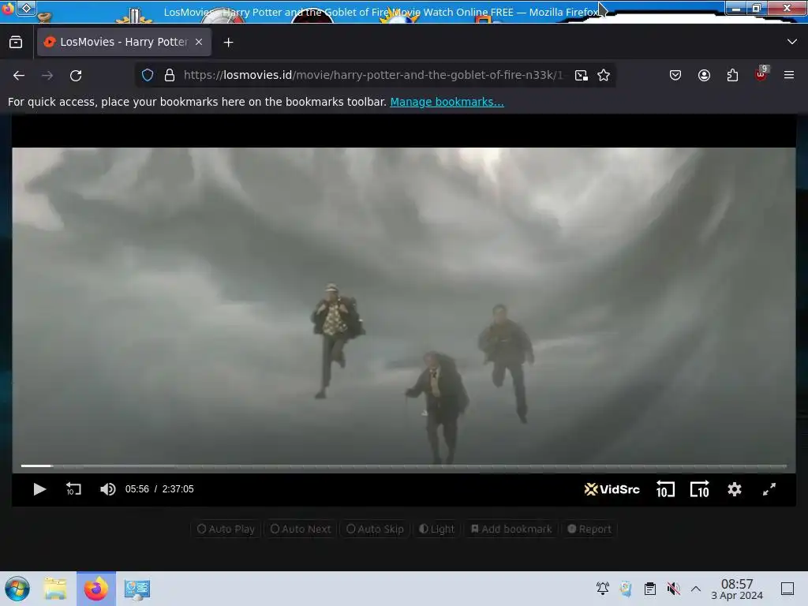
Task: Open tracking protection shield info
Action: (x=148, y=75)
